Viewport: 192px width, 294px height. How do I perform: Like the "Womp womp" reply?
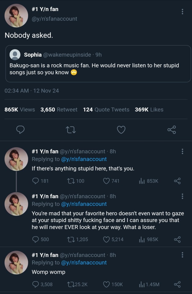pyautogui.click(x=106, y=284)
